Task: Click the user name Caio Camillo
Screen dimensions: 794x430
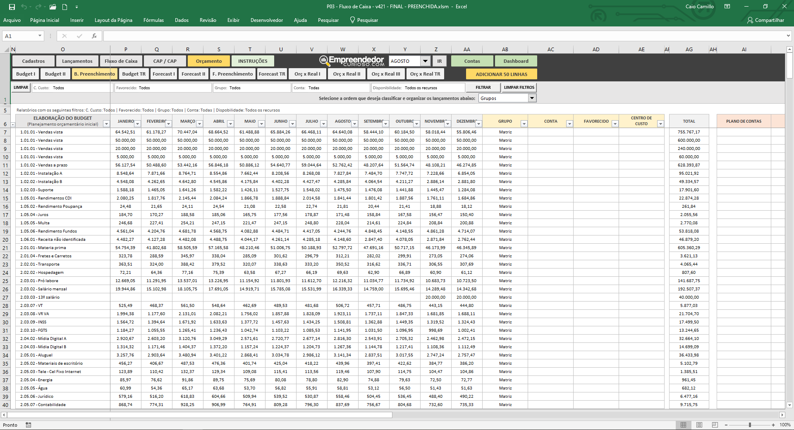Action: (699, 7)
